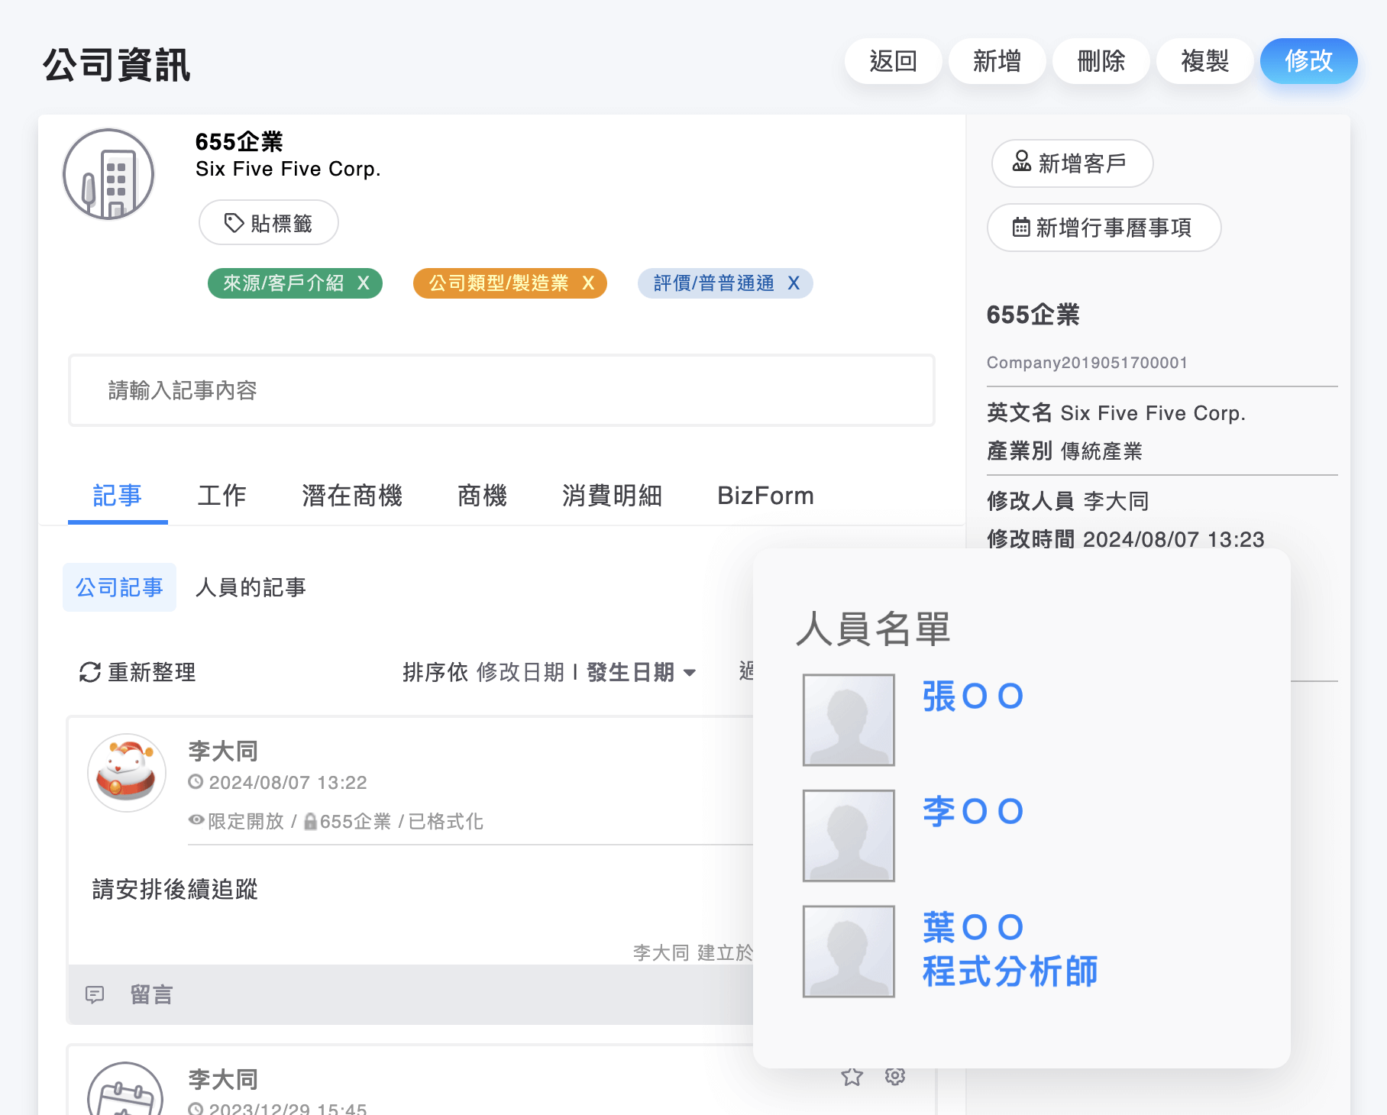Click the company building avatar icon
1387x1115 pixels.
click(108, 174)
